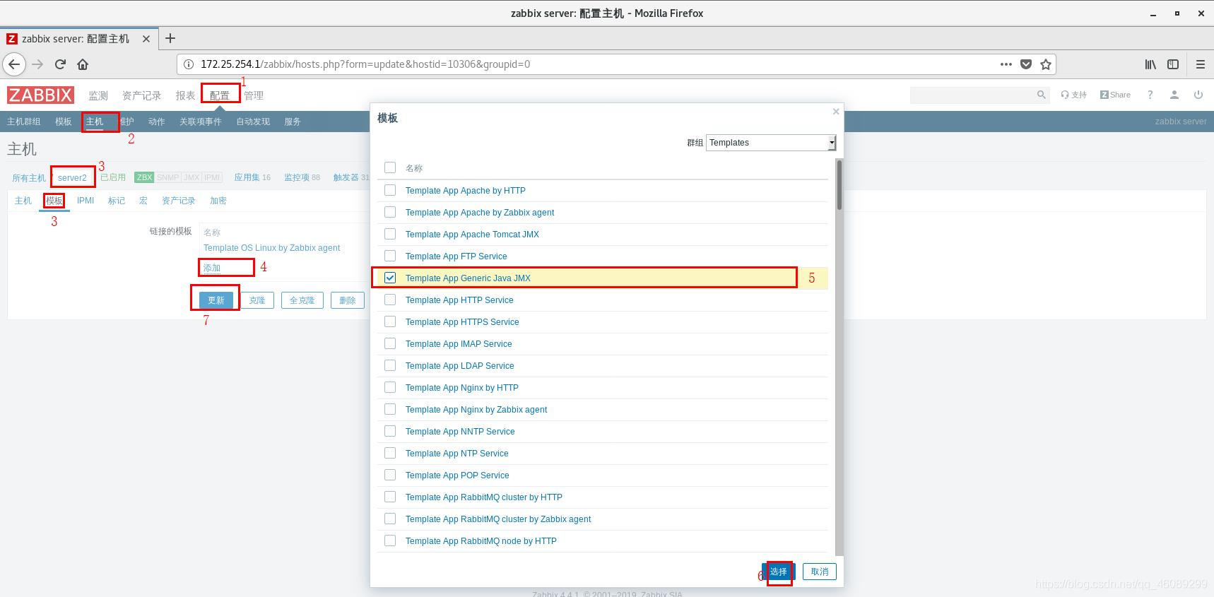Open the Firefox hamburger menu
The image size is (1214, 597).
point(1200,64)
